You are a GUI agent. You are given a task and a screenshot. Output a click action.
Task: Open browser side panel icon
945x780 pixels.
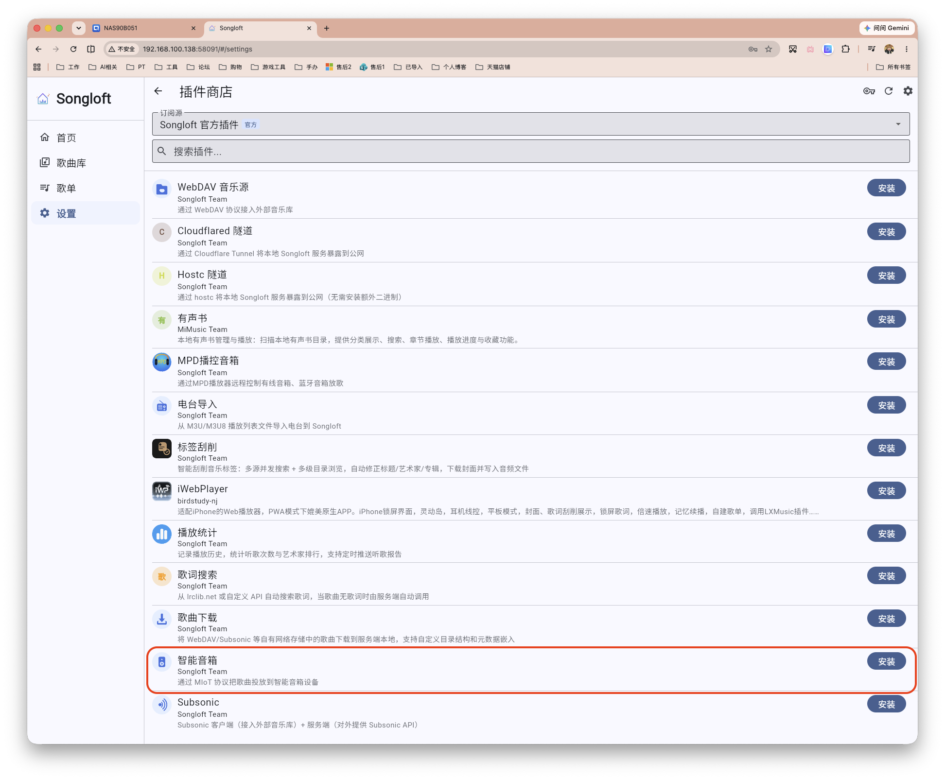[91, 49]
